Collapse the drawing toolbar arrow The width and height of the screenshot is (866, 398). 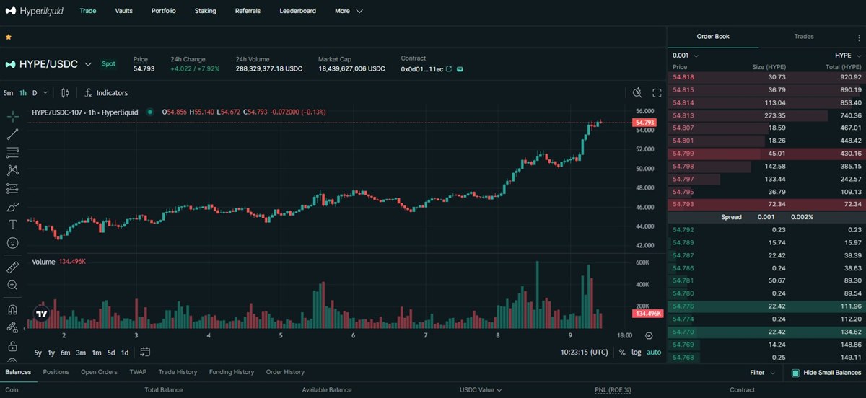[25, 329]
